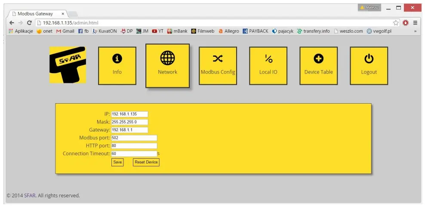This screenshot has width=425, height=206.
Task: Close the Modbus Gateway tab
Action: (63, 14)
